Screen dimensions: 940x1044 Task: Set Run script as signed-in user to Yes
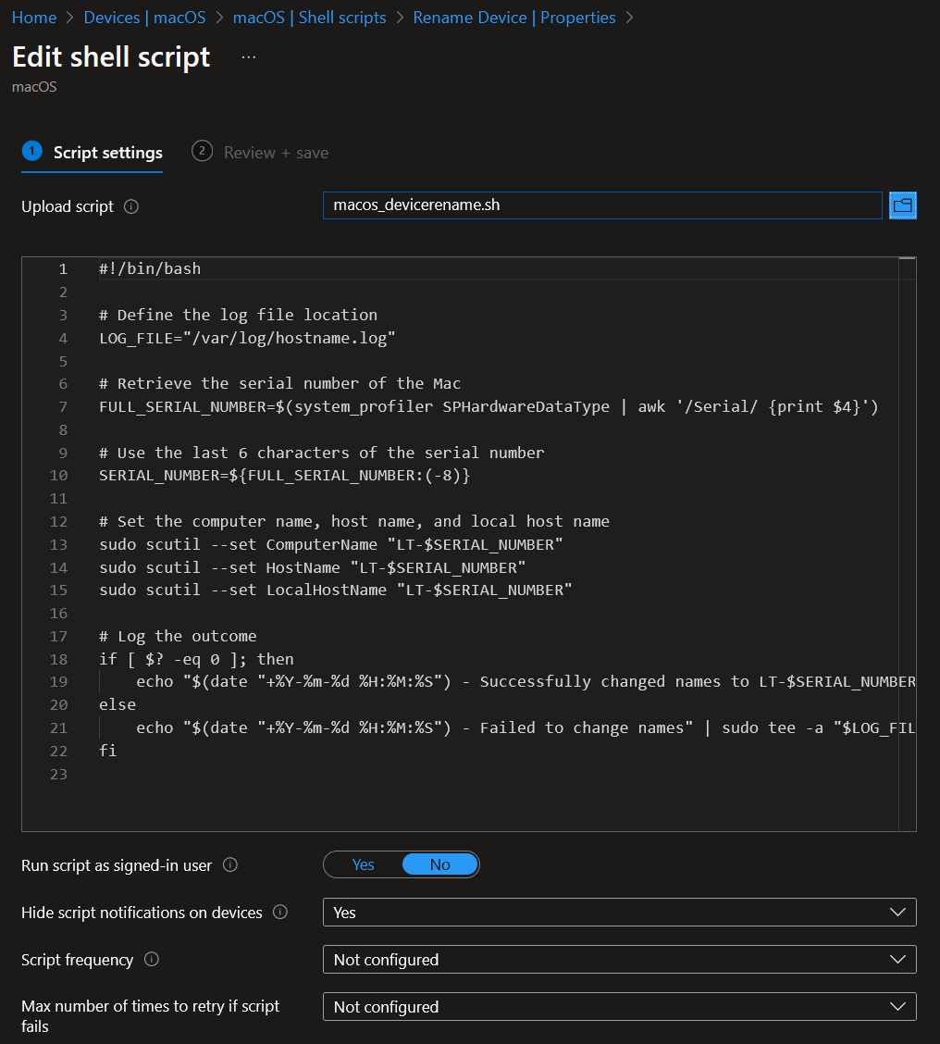(x=363, y=864)
